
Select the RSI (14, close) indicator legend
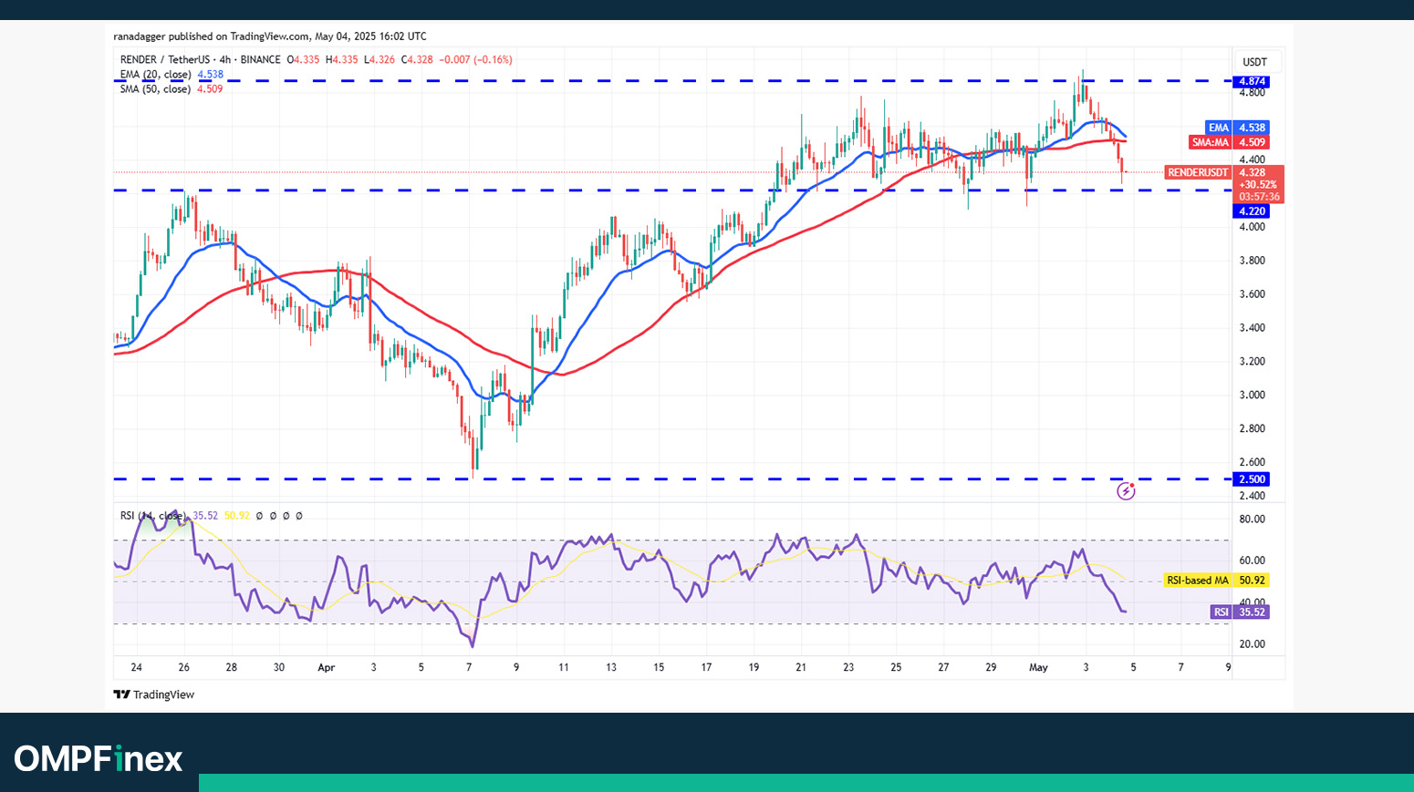click(152, 516)
